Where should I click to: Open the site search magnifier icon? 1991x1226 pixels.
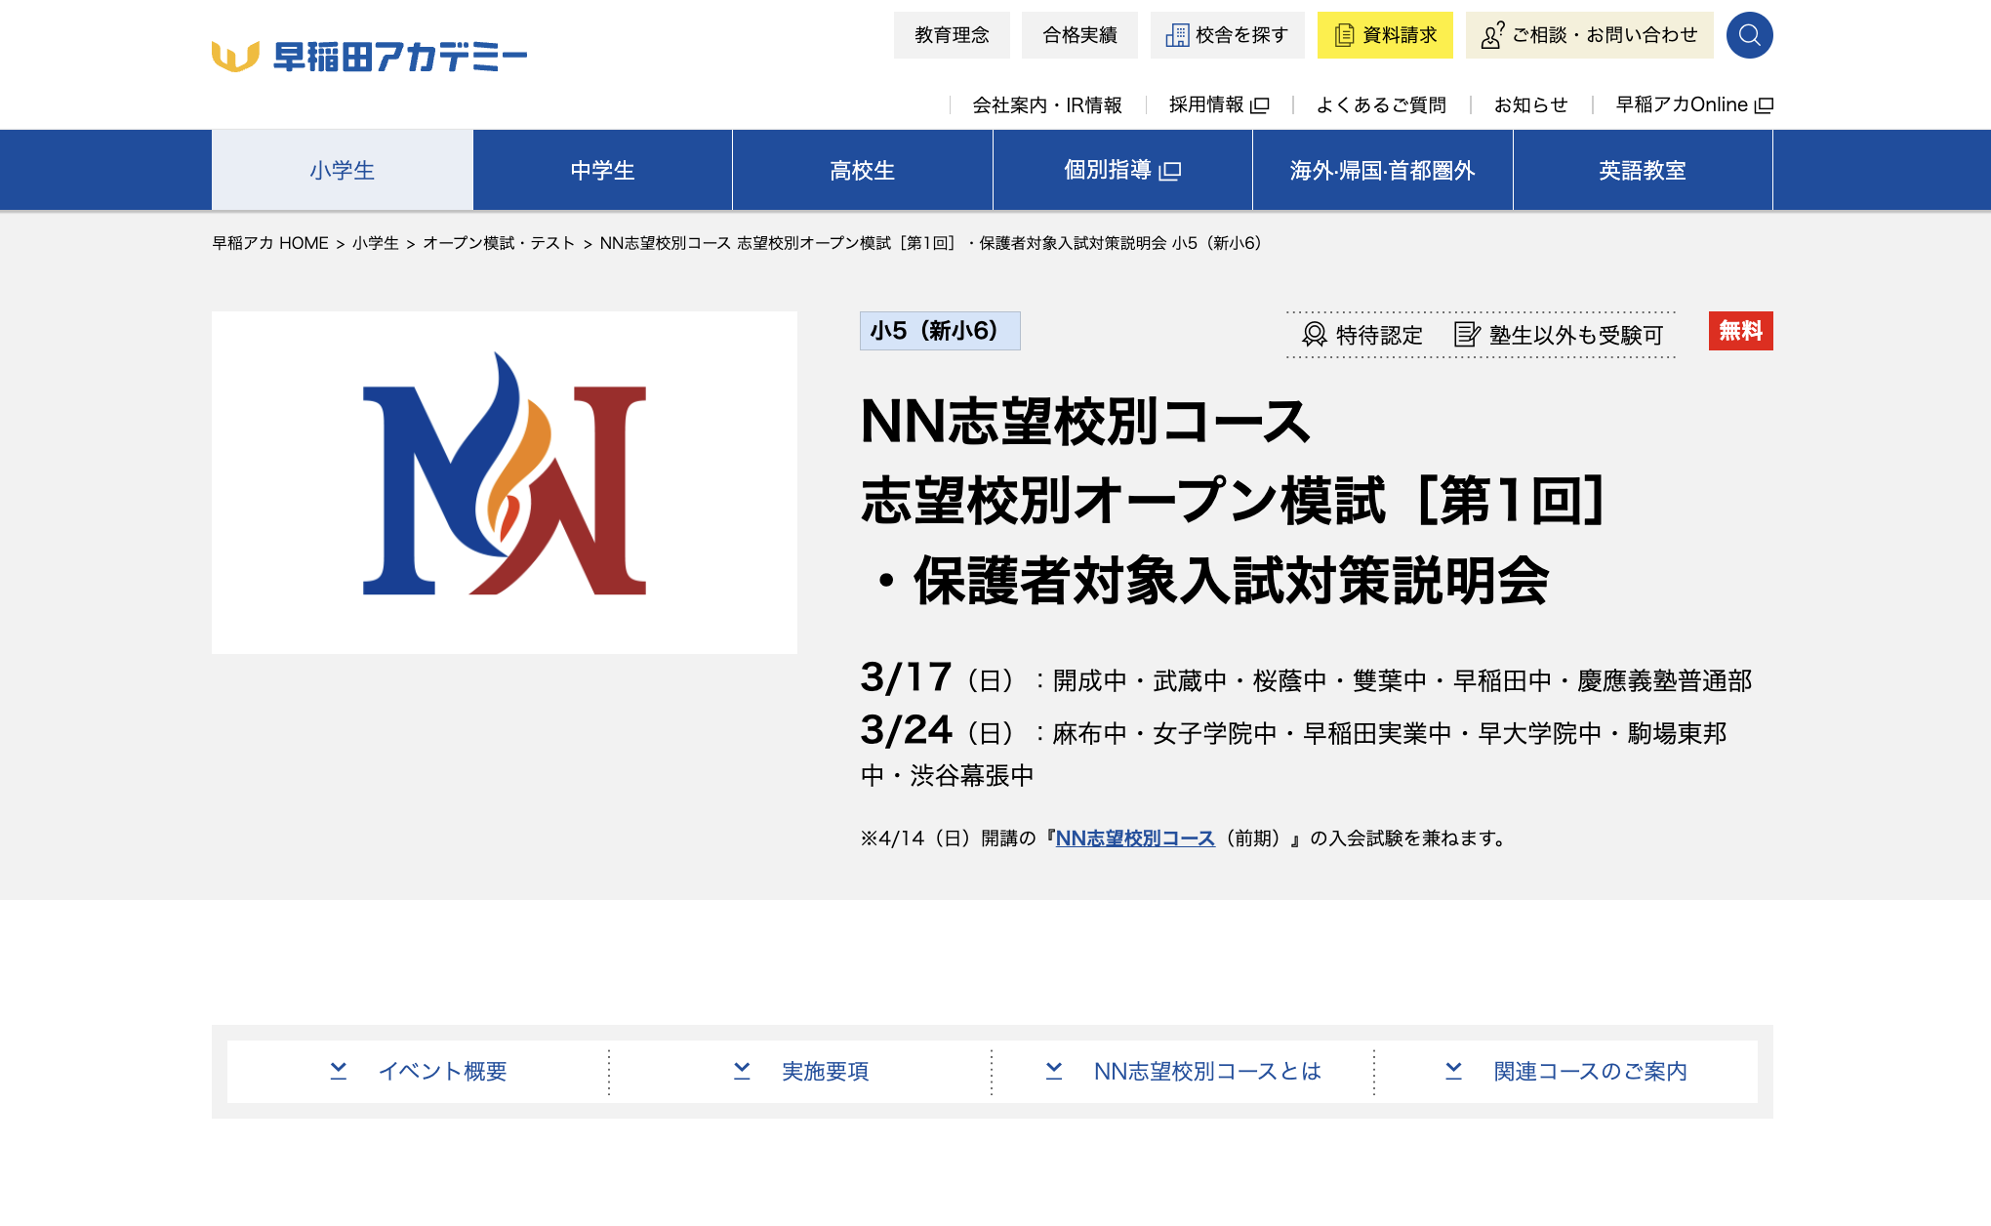(x=1750, y=35)
